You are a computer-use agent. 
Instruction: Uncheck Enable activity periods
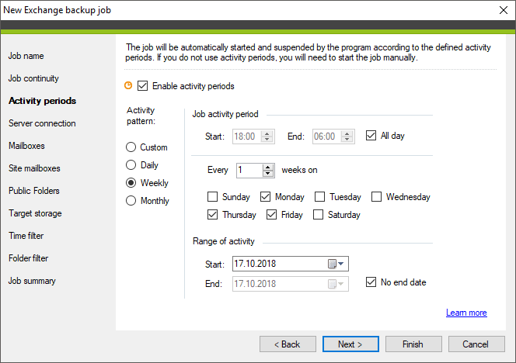click(x=142, y=86)
